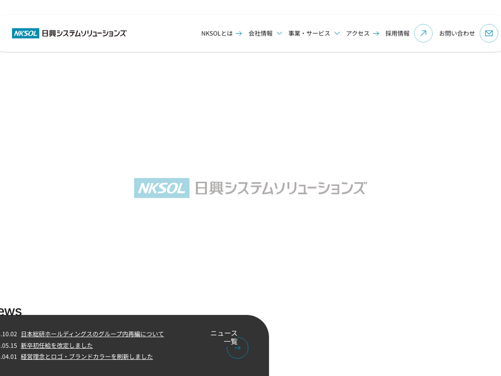Click the arrow icon next to NKSOLとは
Screen dimensions: 501x376
coord(239,33)
